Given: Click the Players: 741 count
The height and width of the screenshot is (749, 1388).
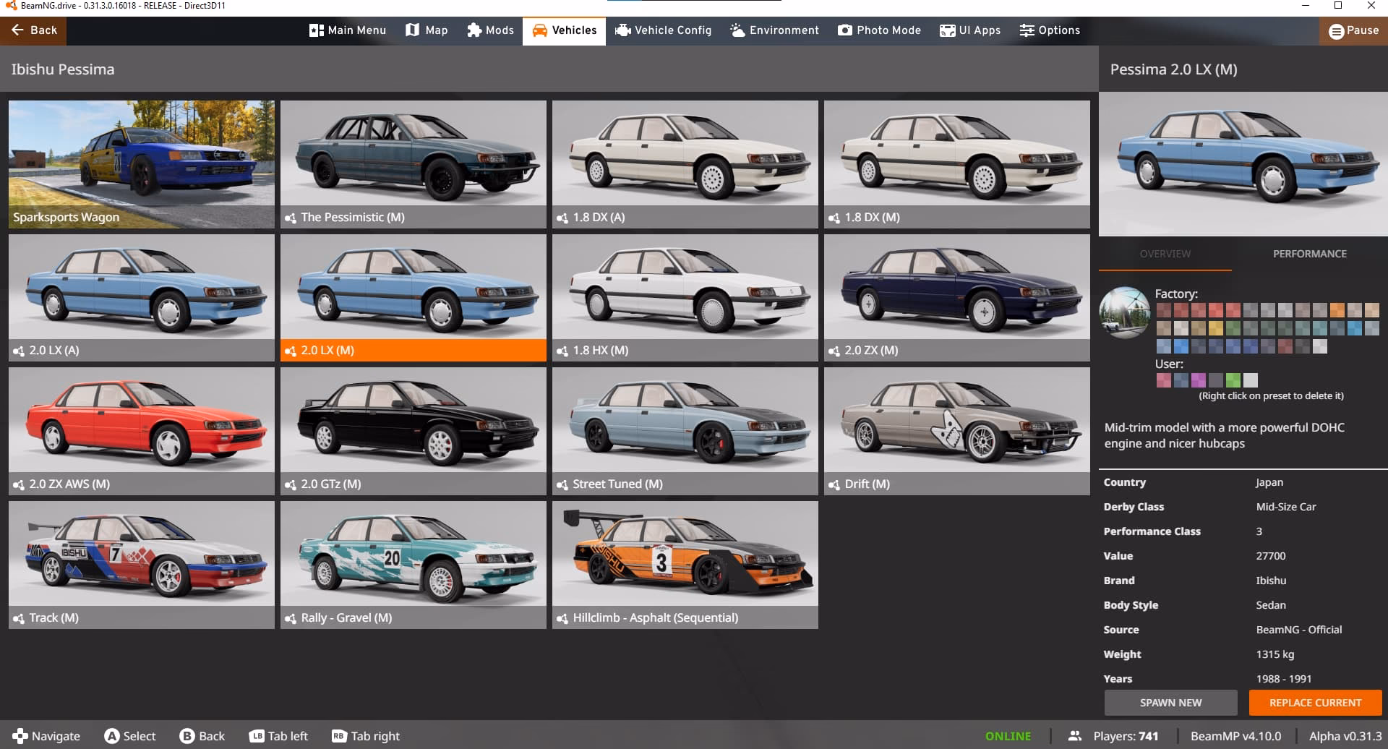Looking at the screenshot, I should (x=1126, y=736).
